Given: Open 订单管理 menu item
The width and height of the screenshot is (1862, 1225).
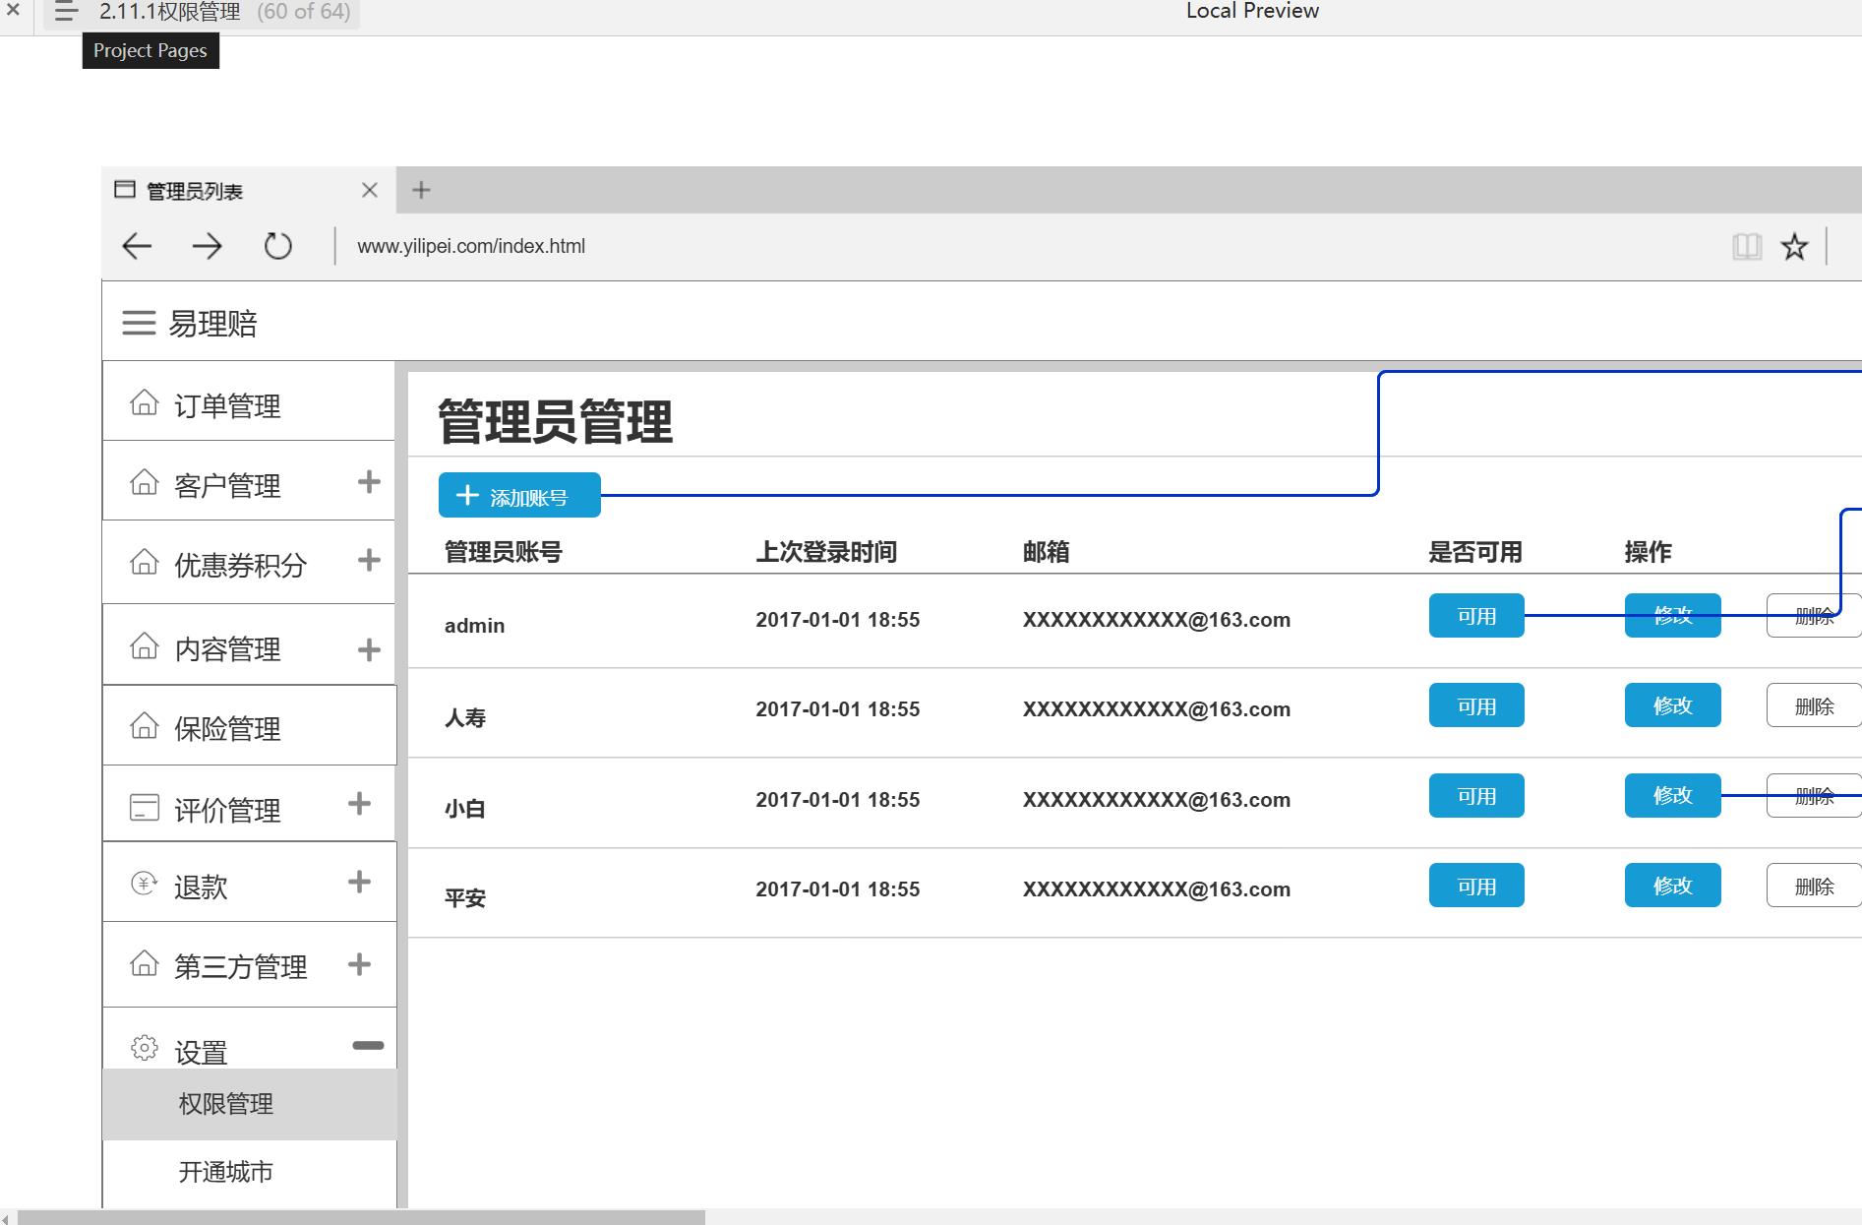Looking at the screenshot, I should coord(249,401).
